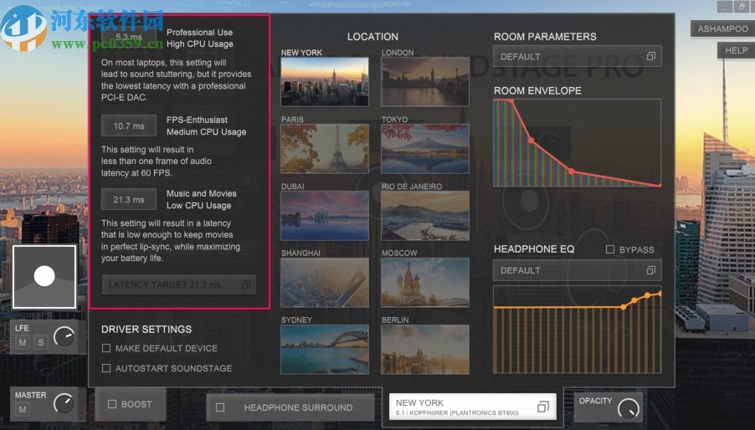Mute the MASTER channel with M
The height and width of the screenshot is (430, 755).
point(22,409)
